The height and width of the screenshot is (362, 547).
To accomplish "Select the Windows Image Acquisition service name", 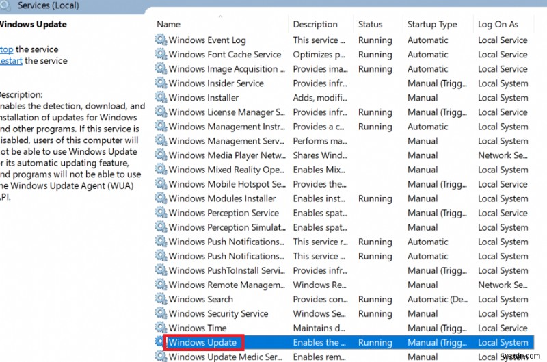I will pos(227,68).
